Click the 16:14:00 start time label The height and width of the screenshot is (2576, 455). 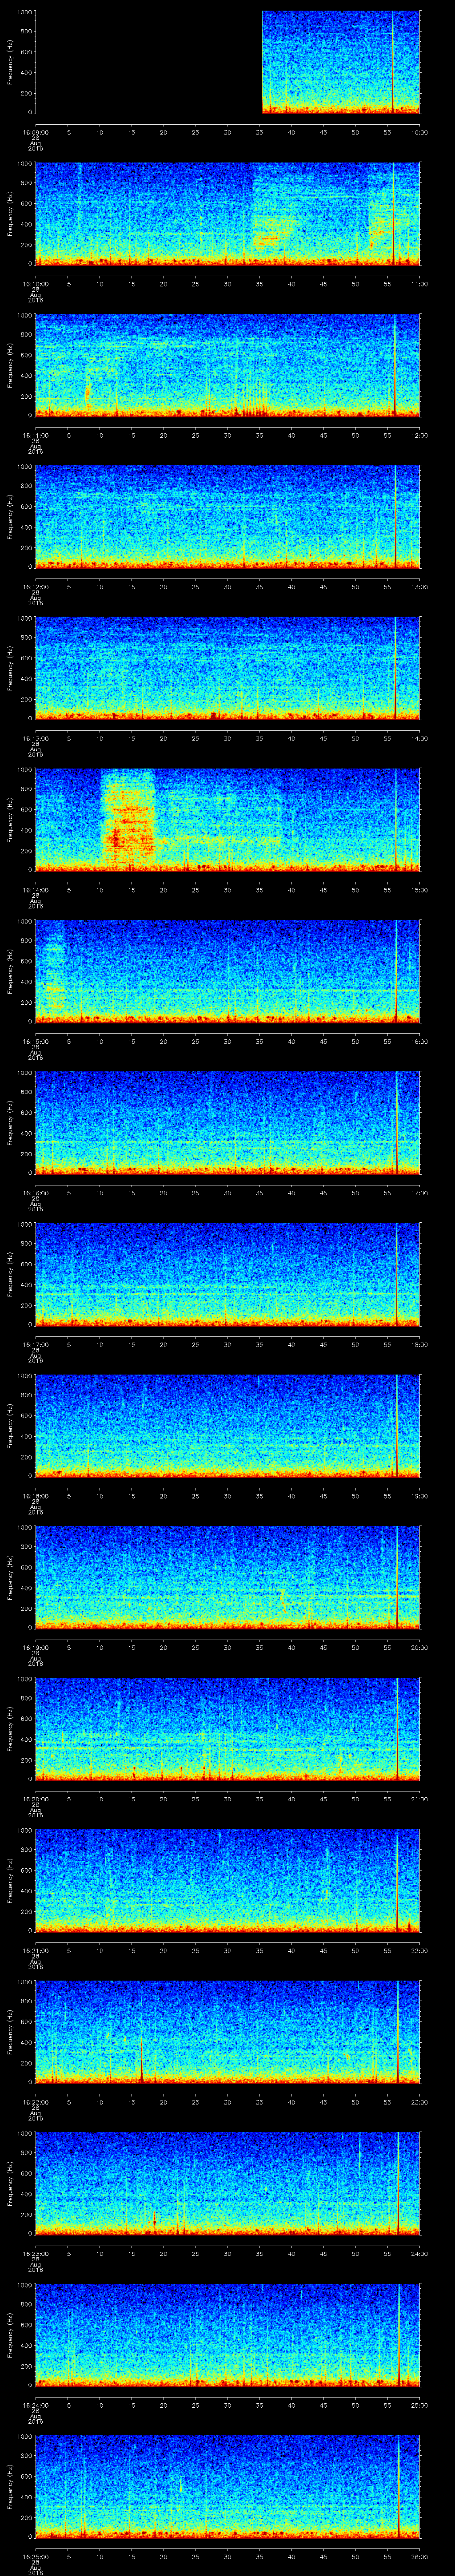click(x=35, y=890)
